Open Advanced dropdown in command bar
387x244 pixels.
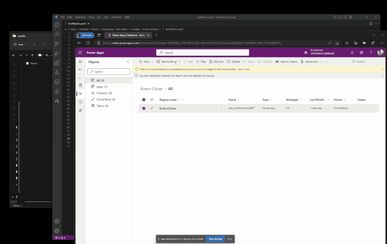[311, 62]
